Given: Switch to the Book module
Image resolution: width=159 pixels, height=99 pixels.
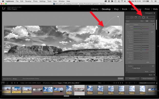Looking at the screenshot, I should click(125, 9).
